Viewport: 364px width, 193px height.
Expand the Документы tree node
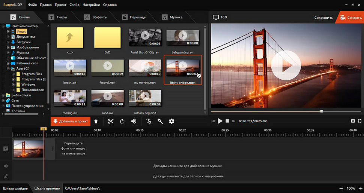pyautogui.click(x=8, y=37)
